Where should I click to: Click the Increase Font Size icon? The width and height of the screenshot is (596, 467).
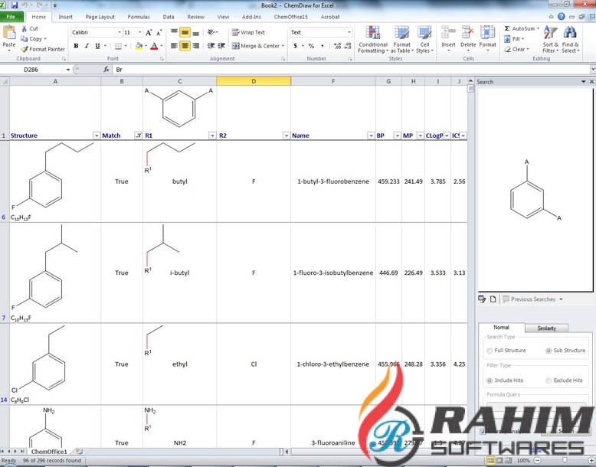(x=149, y=33)
